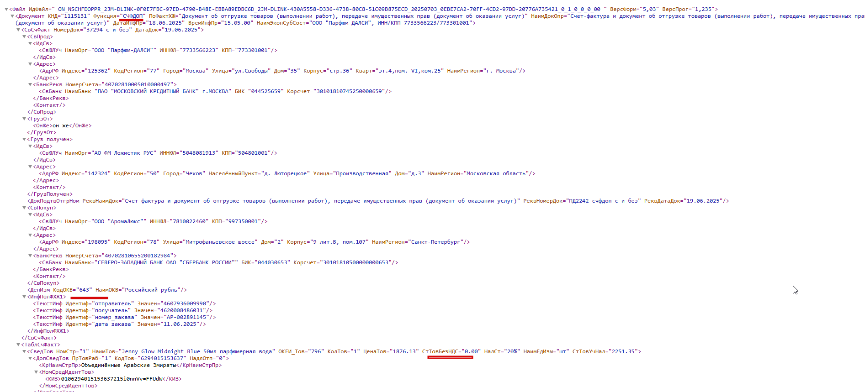Click the СтТовБезНДС value "0.00"

471,351
